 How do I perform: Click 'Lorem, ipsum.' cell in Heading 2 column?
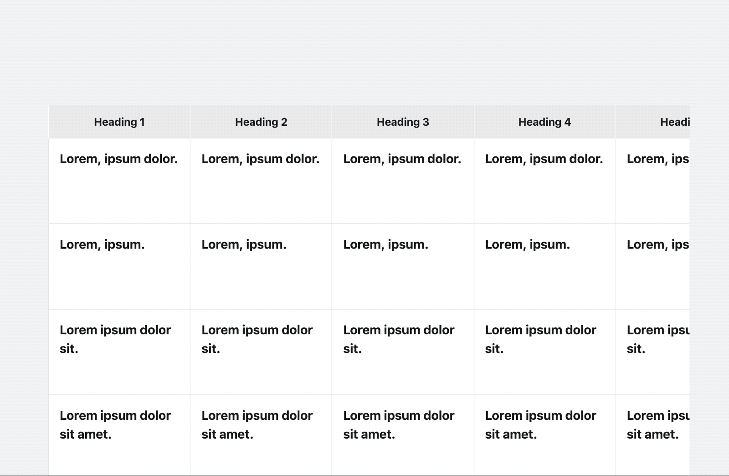[244, 245]
